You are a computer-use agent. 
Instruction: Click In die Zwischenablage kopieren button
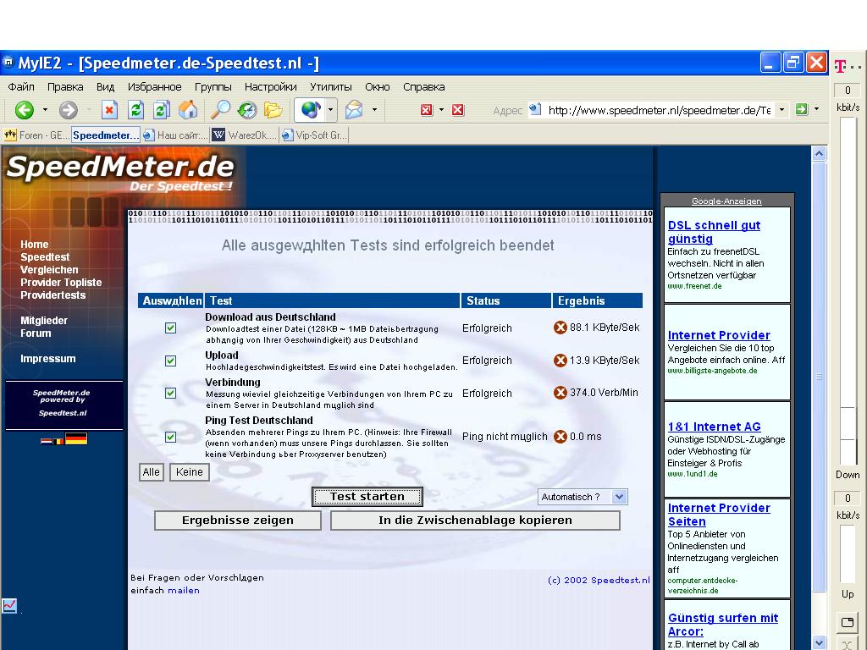click(475, 521)
